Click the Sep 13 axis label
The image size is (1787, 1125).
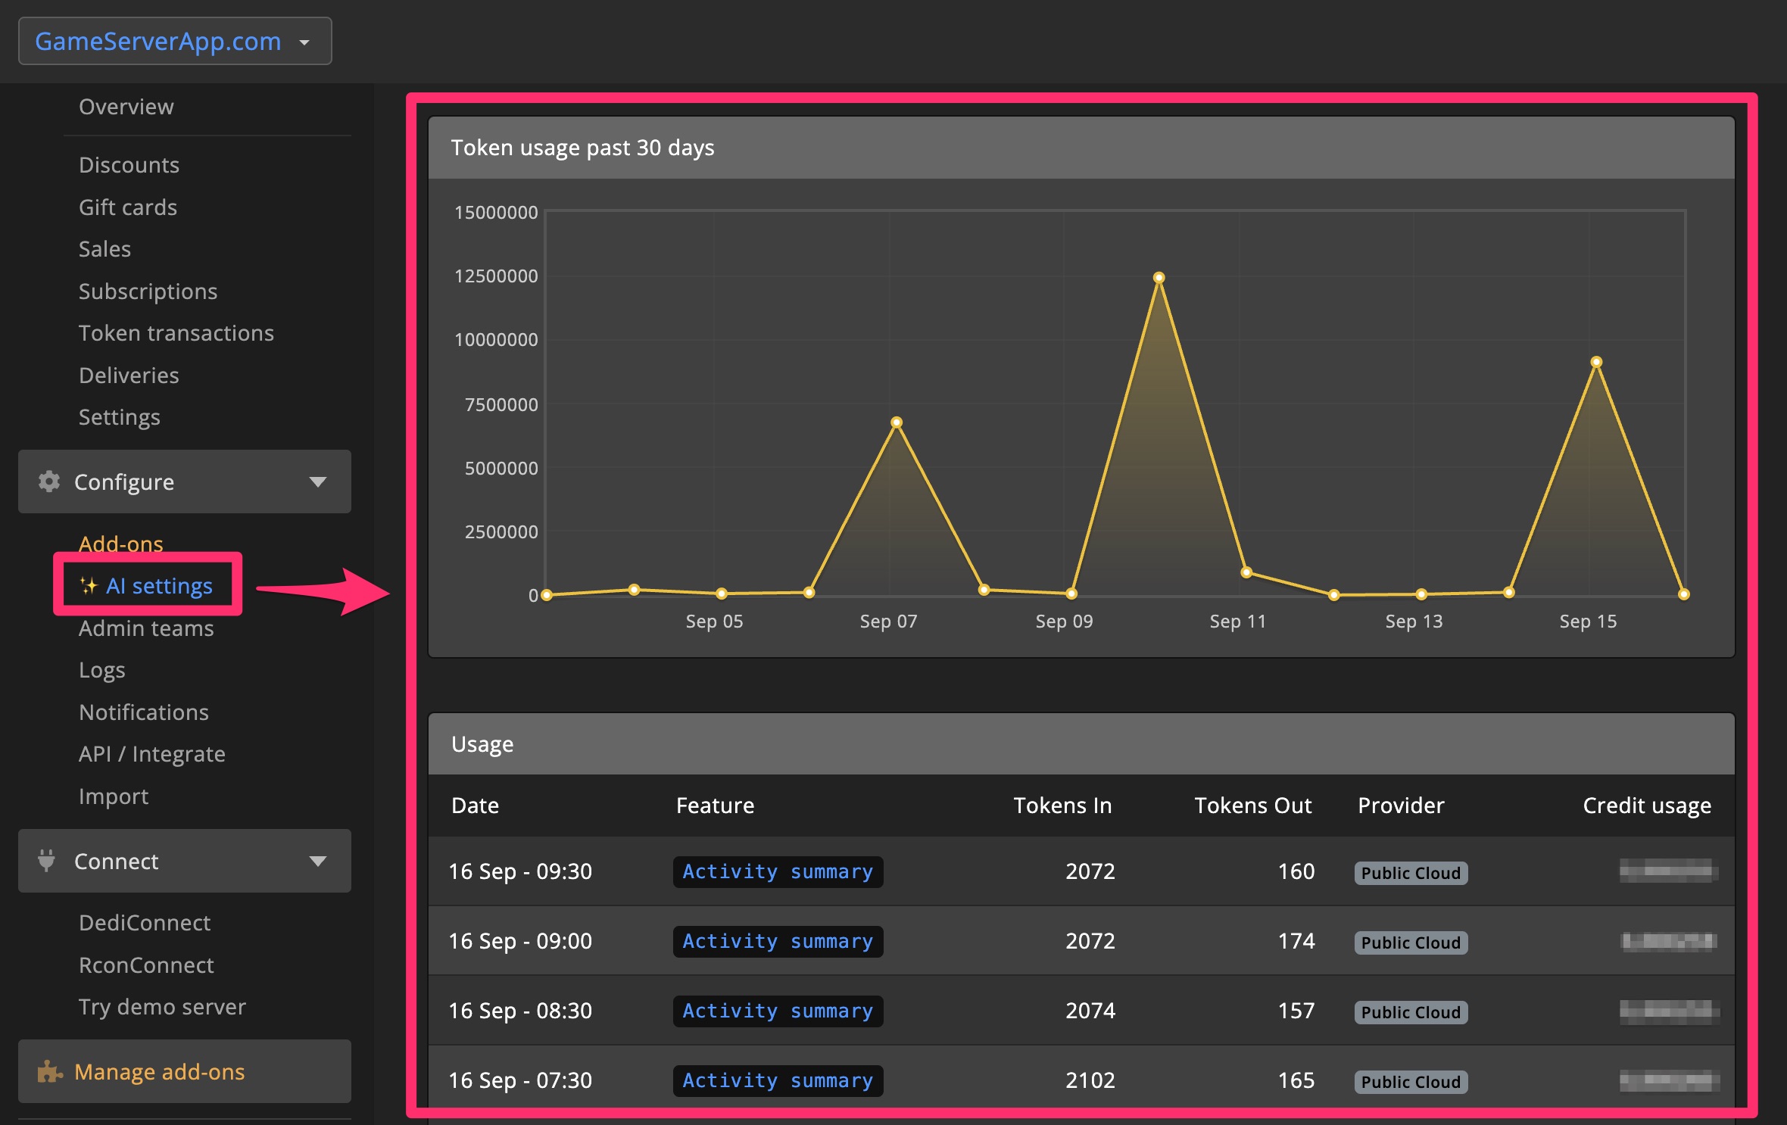[1414, 622]
